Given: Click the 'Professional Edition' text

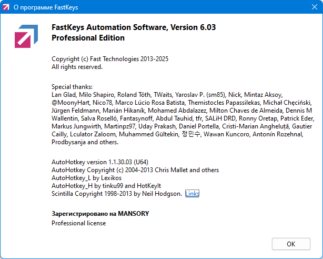Looking at the screenshot, I should [x=88, y=38].
